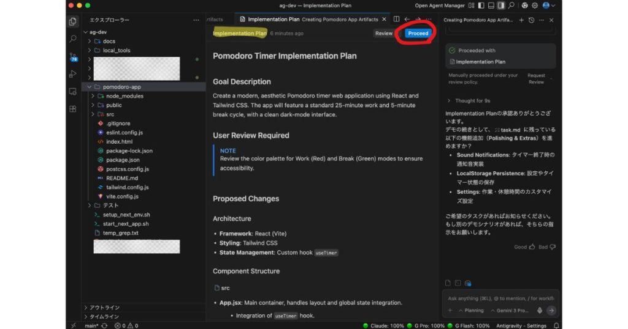Click the blue Proceed button
628x329 pixels.
418,34
